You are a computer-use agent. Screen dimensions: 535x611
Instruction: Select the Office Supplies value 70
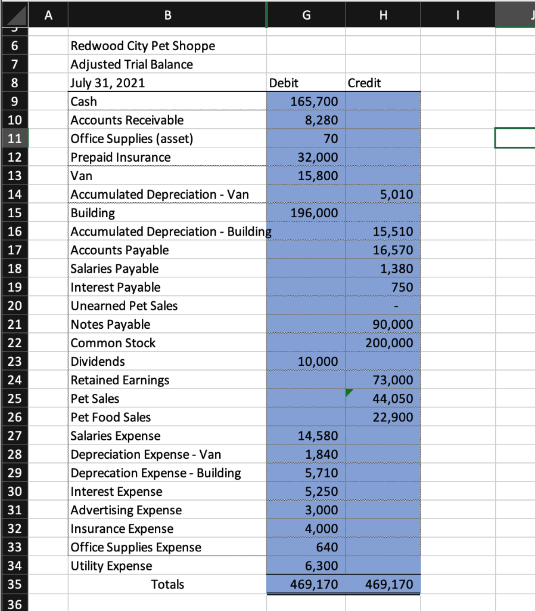coord(306,138)
